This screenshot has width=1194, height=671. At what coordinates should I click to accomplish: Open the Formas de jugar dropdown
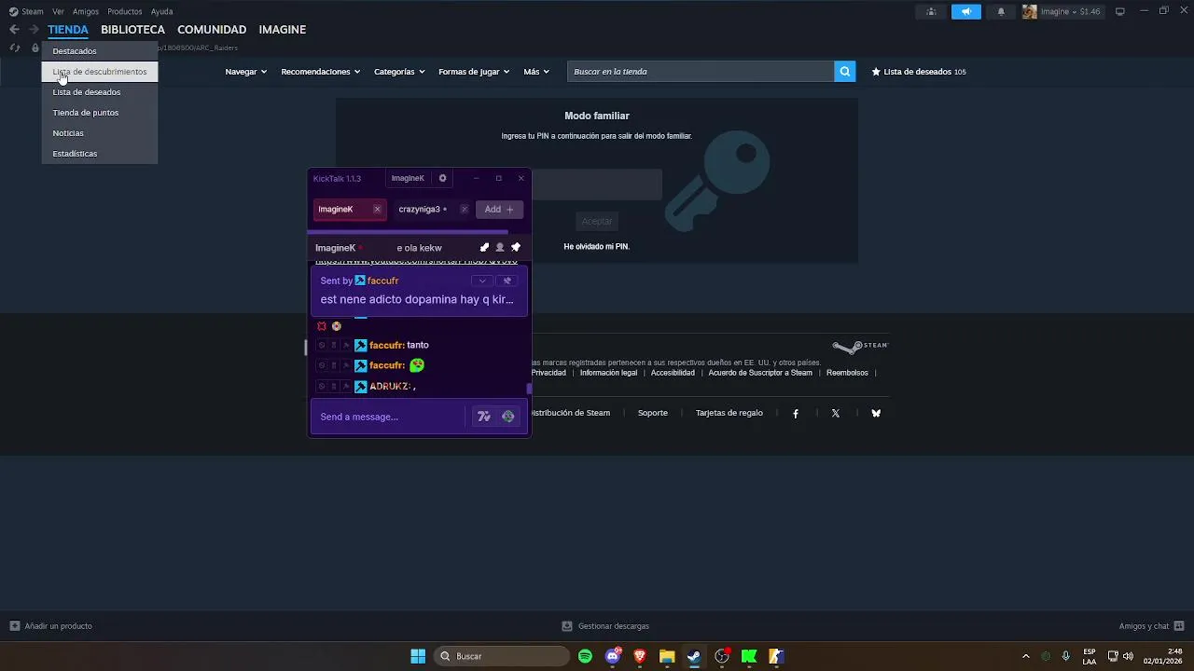pyautogui.click(x=474, y=72)
